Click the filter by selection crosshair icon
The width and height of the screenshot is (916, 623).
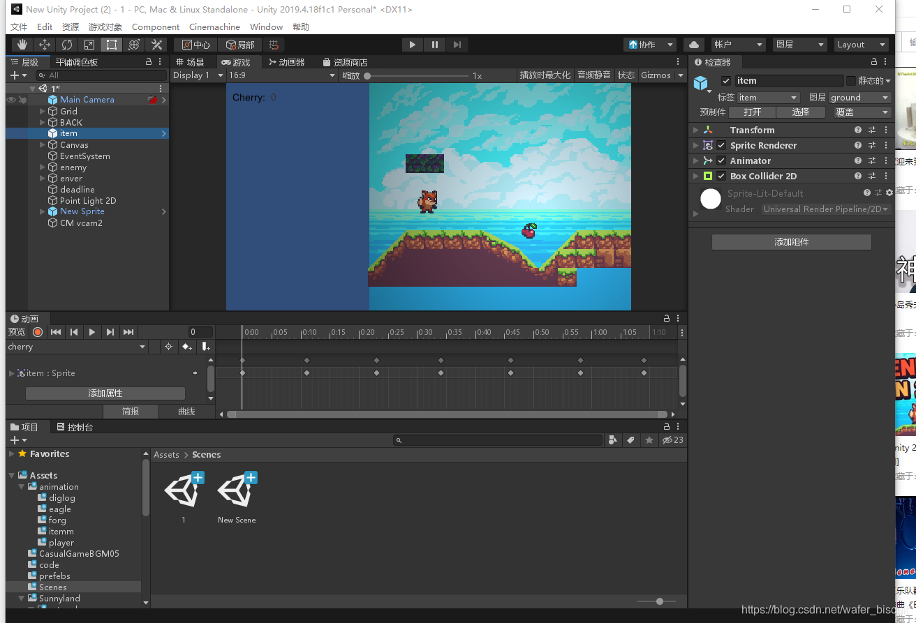click(168, 347)
